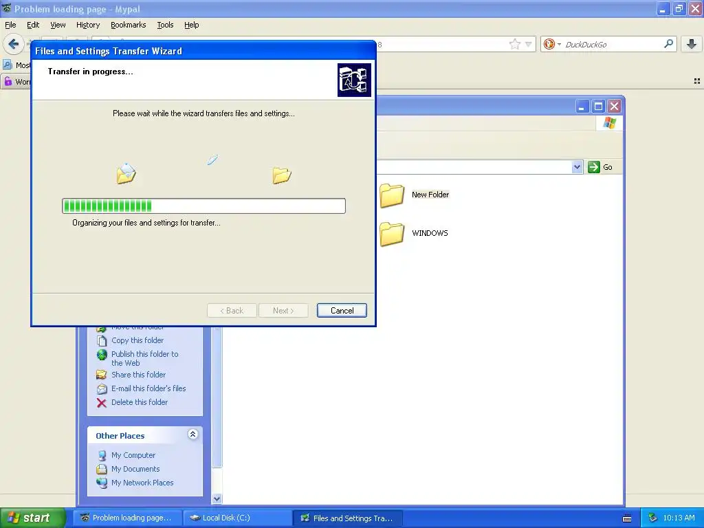Click the tab groups grid icon in Mypal
This screenshot has width=704, height=528.
tap(697, 81)
